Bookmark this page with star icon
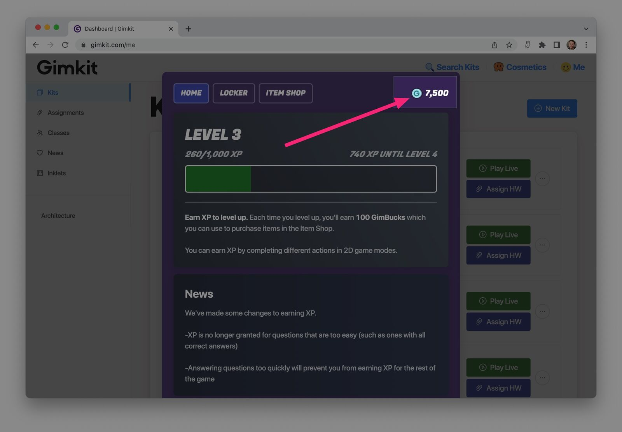This screenshot has width=622, height=432. [x=509, y=45]
